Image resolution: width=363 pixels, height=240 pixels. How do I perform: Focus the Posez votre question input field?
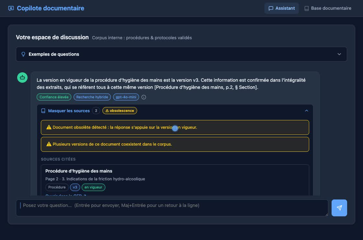pyautogui.click(x=172, y=208)
